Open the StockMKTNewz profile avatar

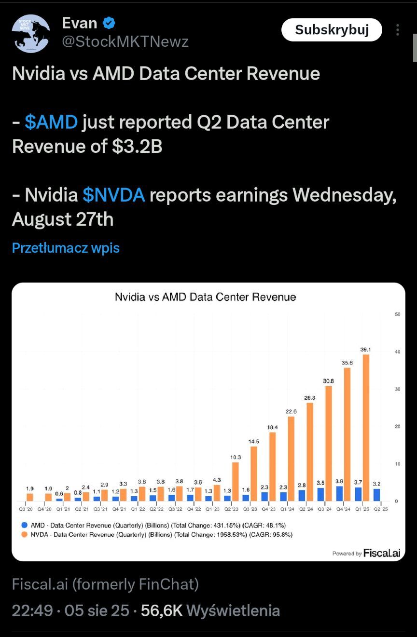point(31,33)
